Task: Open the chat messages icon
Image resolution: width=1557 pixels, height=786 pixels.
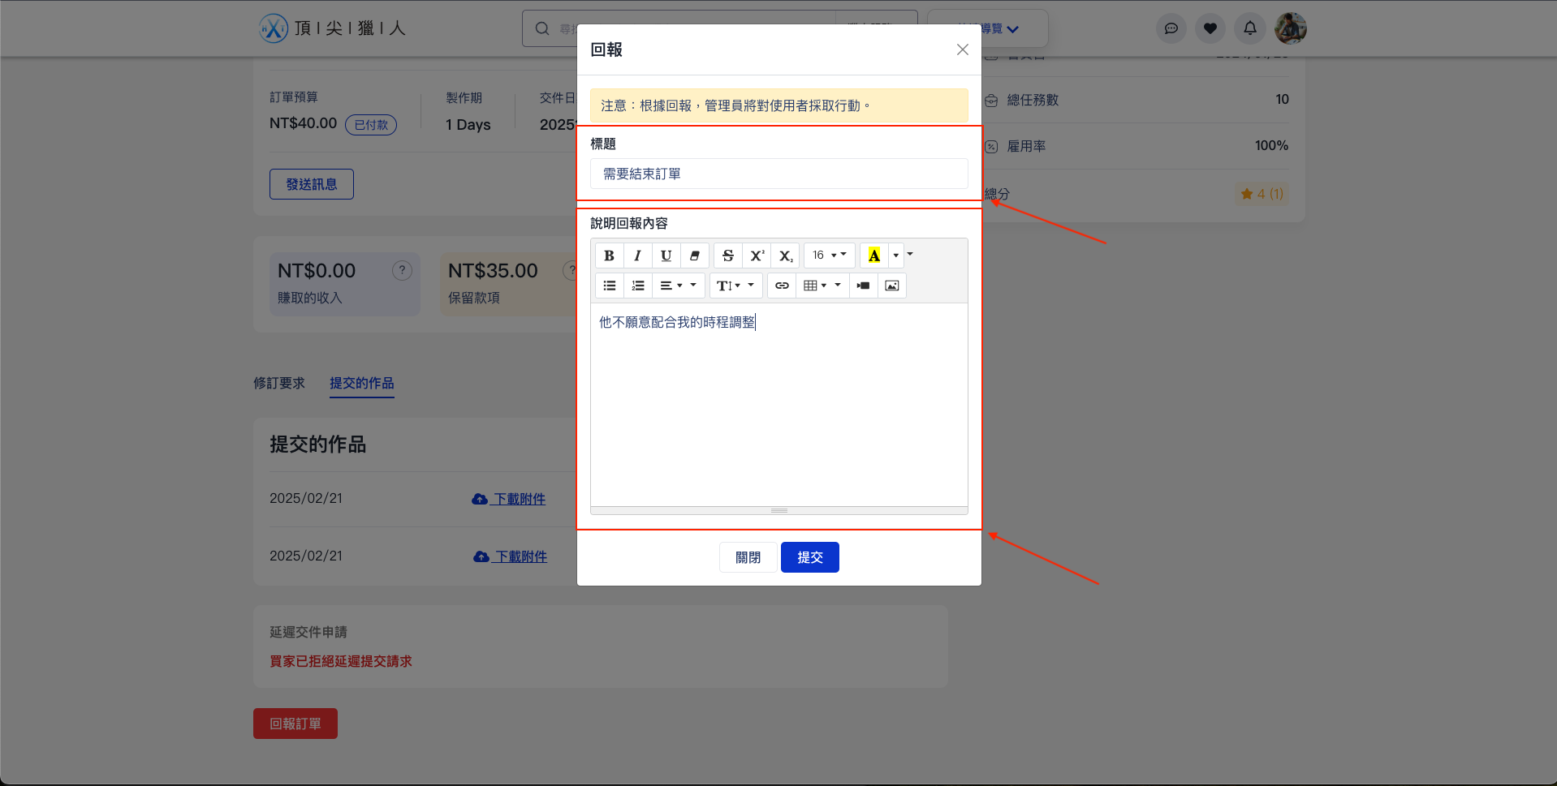Action: pyautogui.click(x=1171, y=28)
